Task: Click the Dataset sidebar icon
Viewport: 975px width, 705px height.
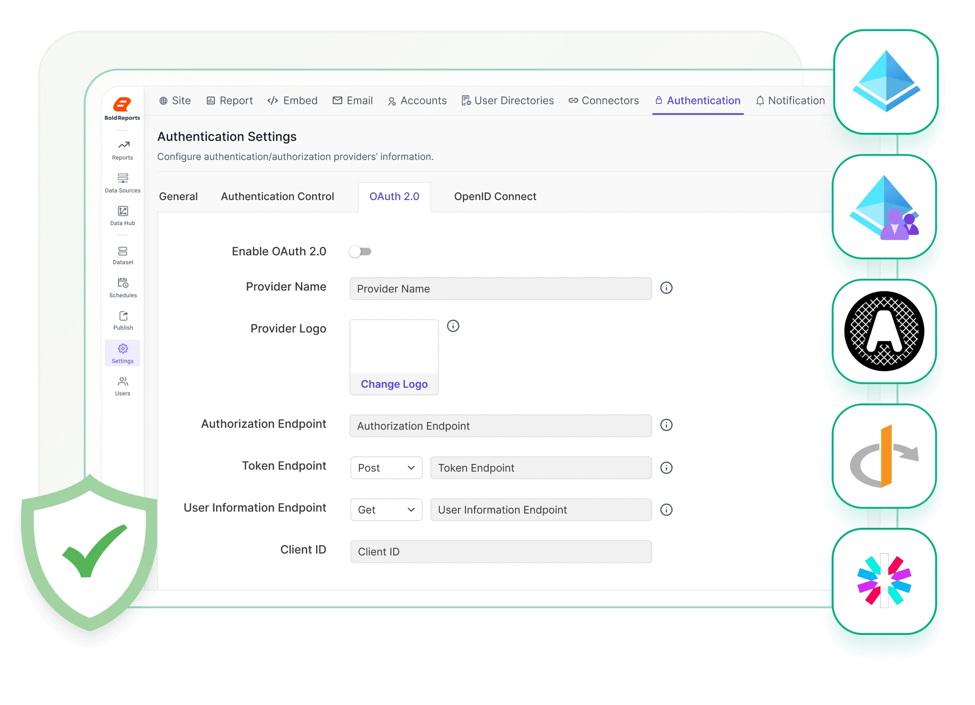Action: coord(122,254)
